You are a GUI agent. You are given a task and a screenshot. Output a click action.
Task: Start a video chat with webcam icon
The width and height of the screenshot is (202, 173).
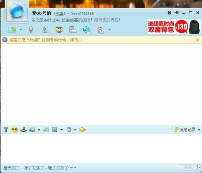45,30
